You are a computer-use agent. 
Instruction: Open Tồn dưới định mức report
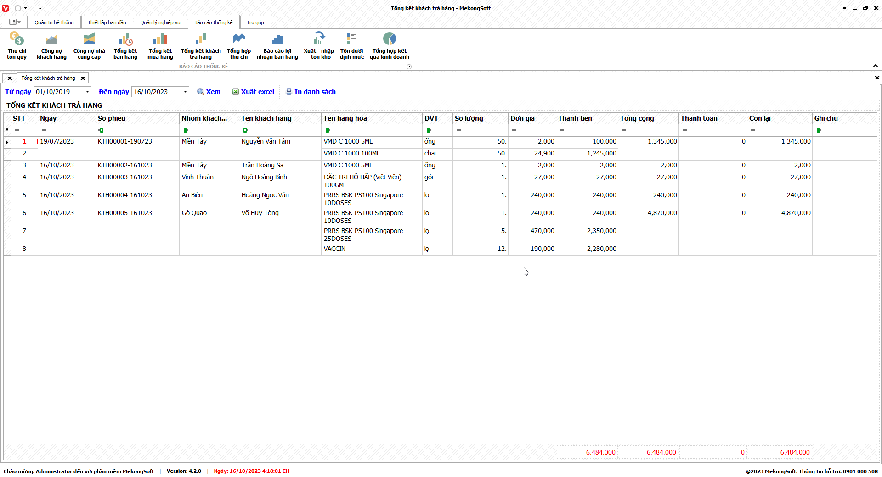(x=351, y=46)
